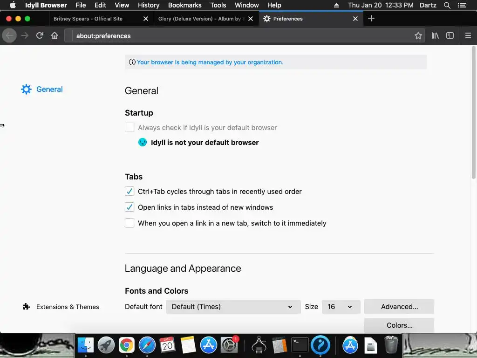Bookmark this page with the star icon
The image size is (477, 358).
[418, 35]
